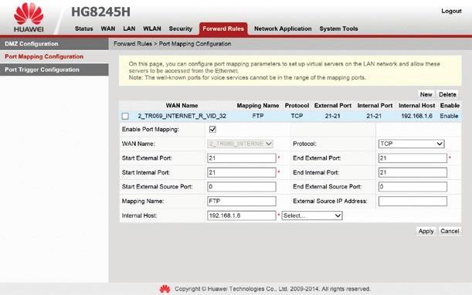Viewport: 472px width, 295px height.
Task: Click the Protocol column header
Action: pyautogui.click(x=297, y=106)
